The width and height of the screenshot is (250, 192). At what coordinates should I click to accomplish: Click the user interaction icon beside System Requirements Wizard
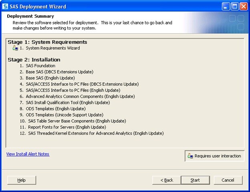pos(15,48)
